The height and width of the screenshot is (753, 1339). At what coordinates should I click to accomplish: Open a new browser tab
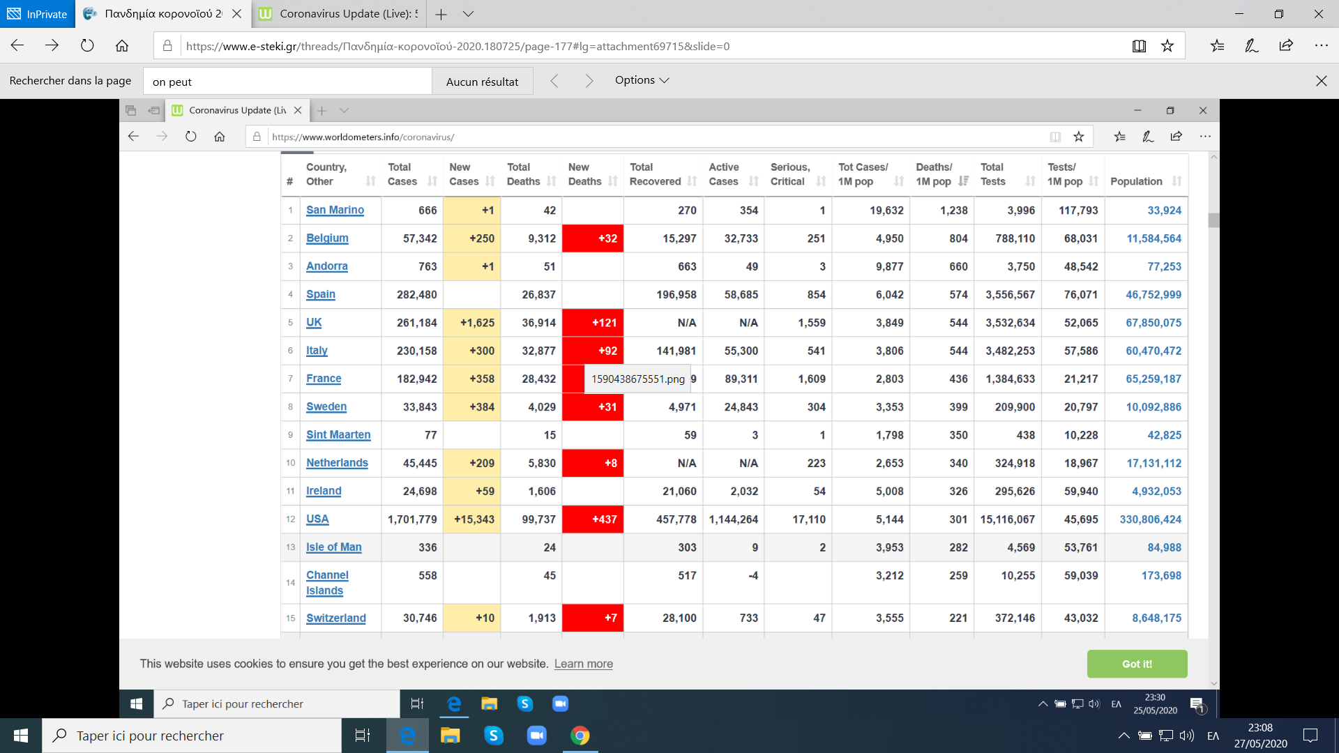click(x=441, y=14)
